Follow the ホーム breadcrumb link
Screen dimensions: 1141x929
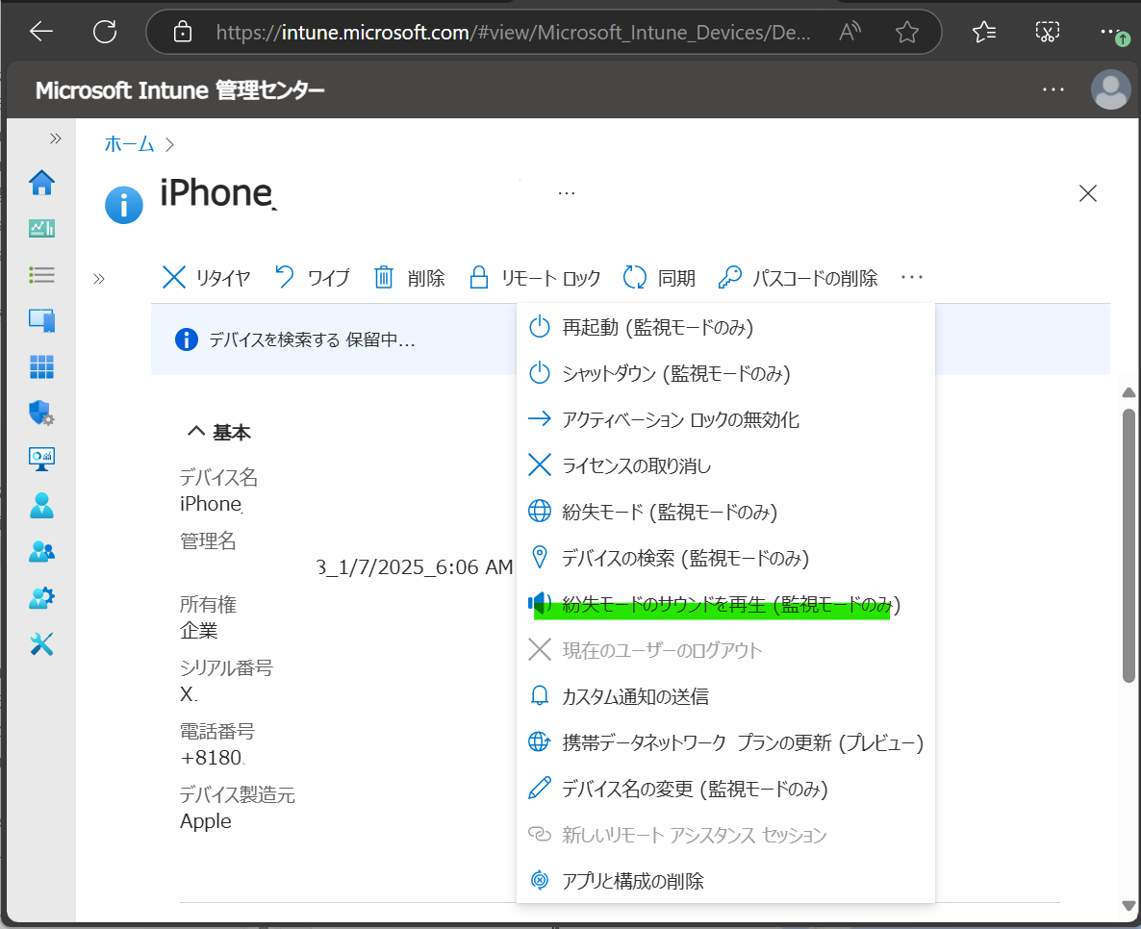point(129,144)
